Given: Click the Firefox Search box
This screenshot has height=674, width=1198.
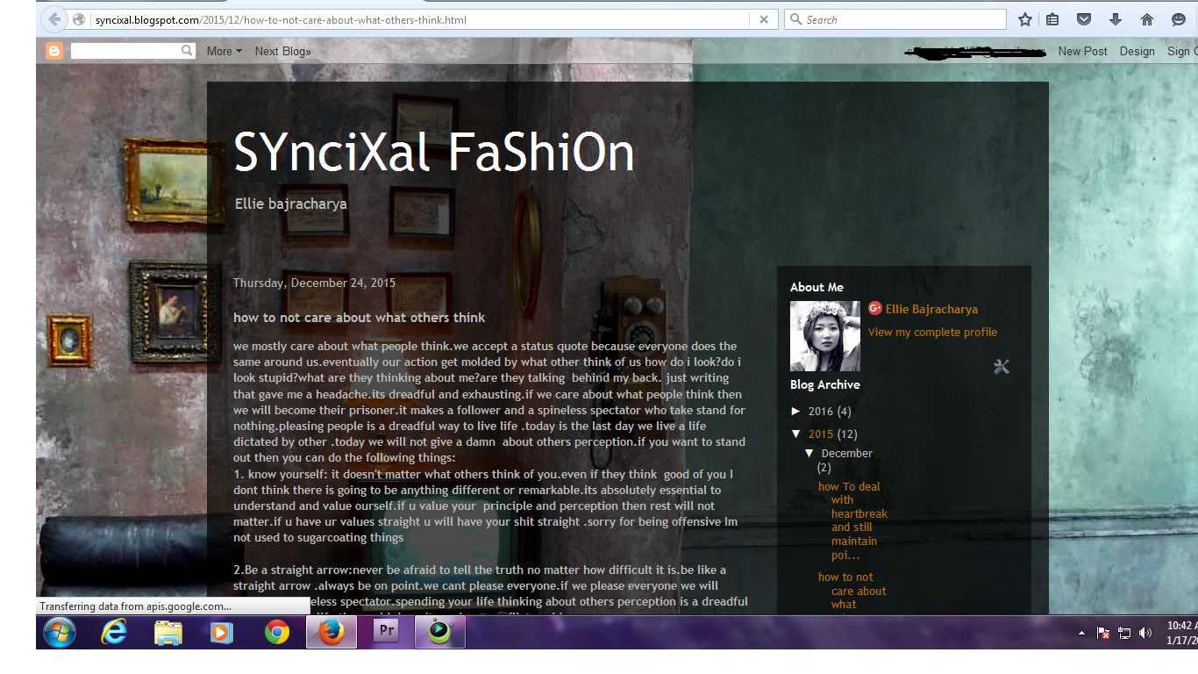Looking at the screenshot, I should 895,19.
